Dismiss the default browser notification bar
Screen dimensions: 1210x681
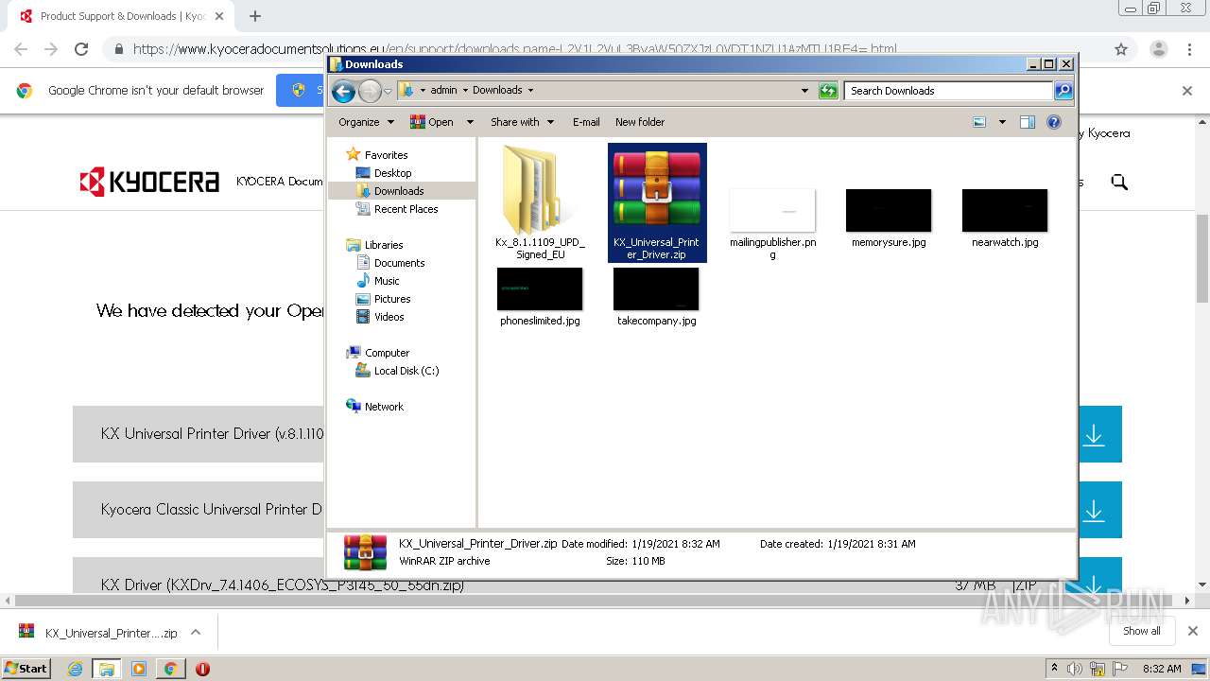pos(1187,91)
